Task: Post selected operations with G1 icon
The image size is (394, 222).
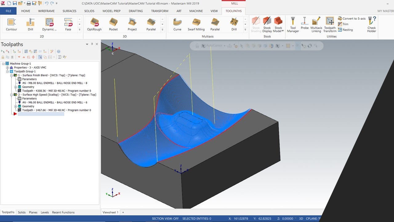Action: [x=40, y=51]
